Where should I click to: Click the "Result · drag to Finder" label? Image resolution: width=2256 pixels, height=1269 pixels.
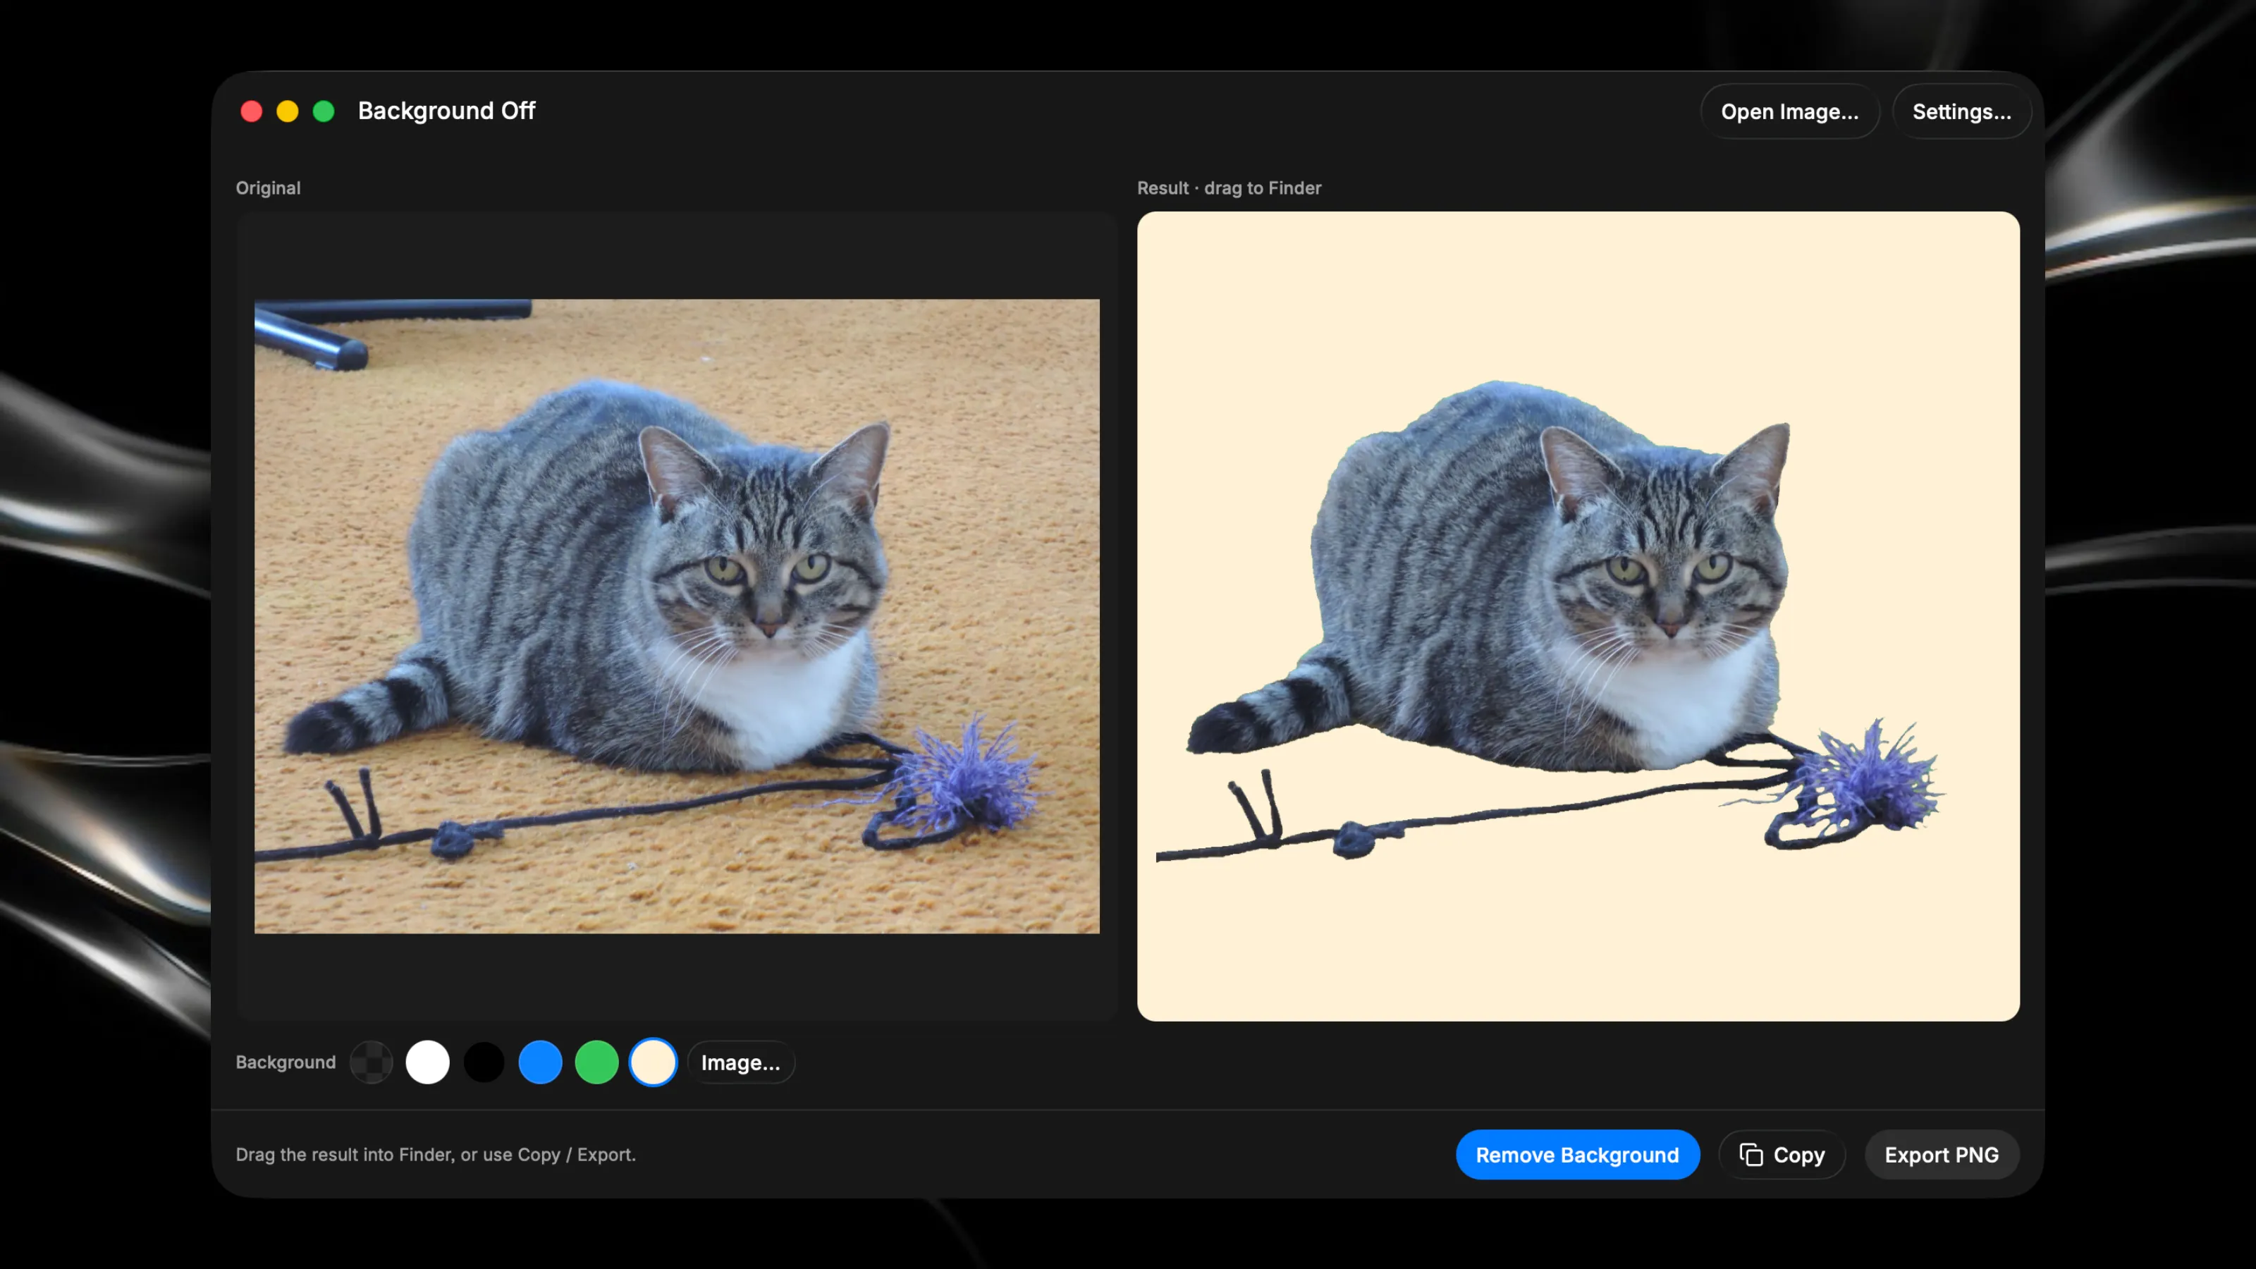pyautogui.click(x=1229, y=188)
